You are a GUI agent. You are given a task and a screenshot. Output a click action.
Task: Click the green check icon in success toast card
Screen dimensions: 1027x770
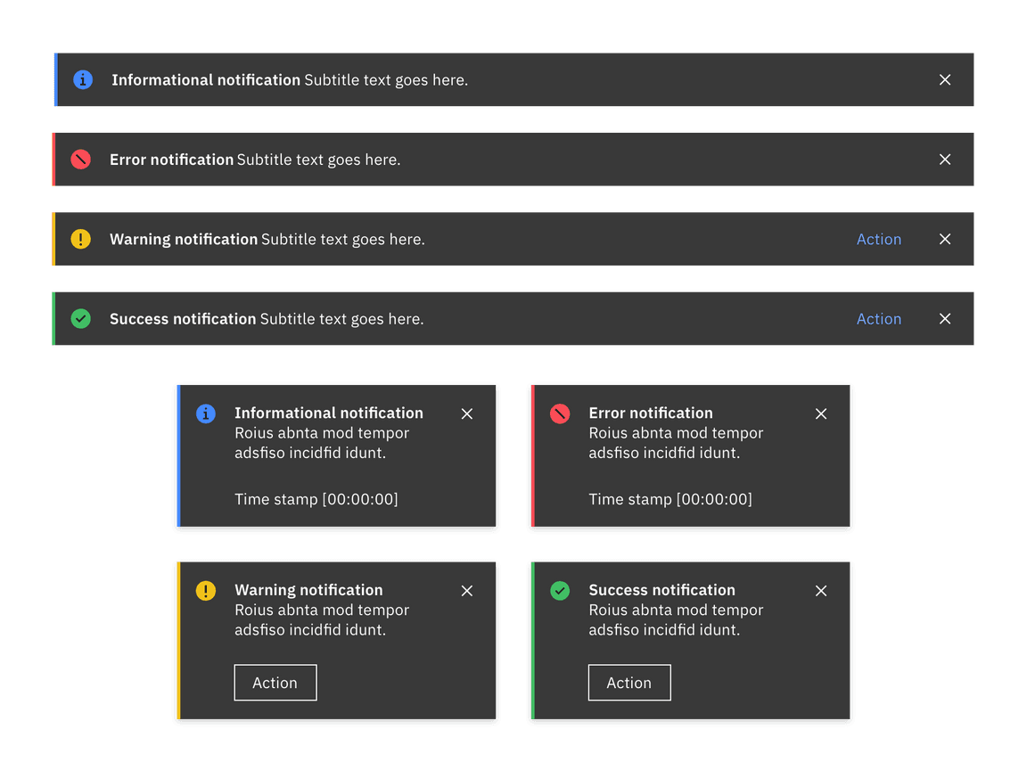[x=560, y=591]
